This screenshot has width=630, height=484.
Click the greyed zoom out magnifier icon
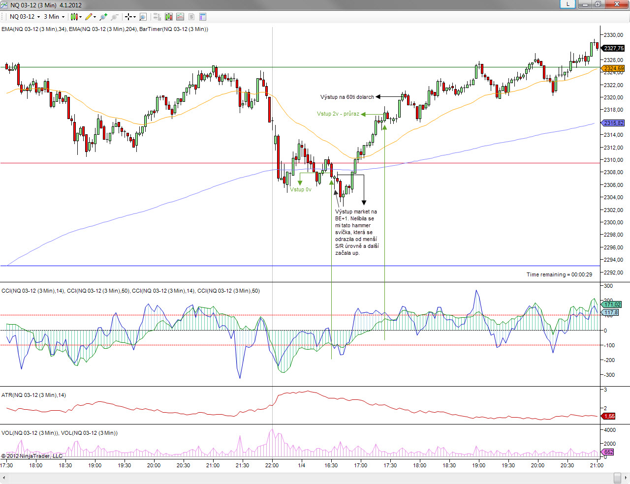pos(115,17)
